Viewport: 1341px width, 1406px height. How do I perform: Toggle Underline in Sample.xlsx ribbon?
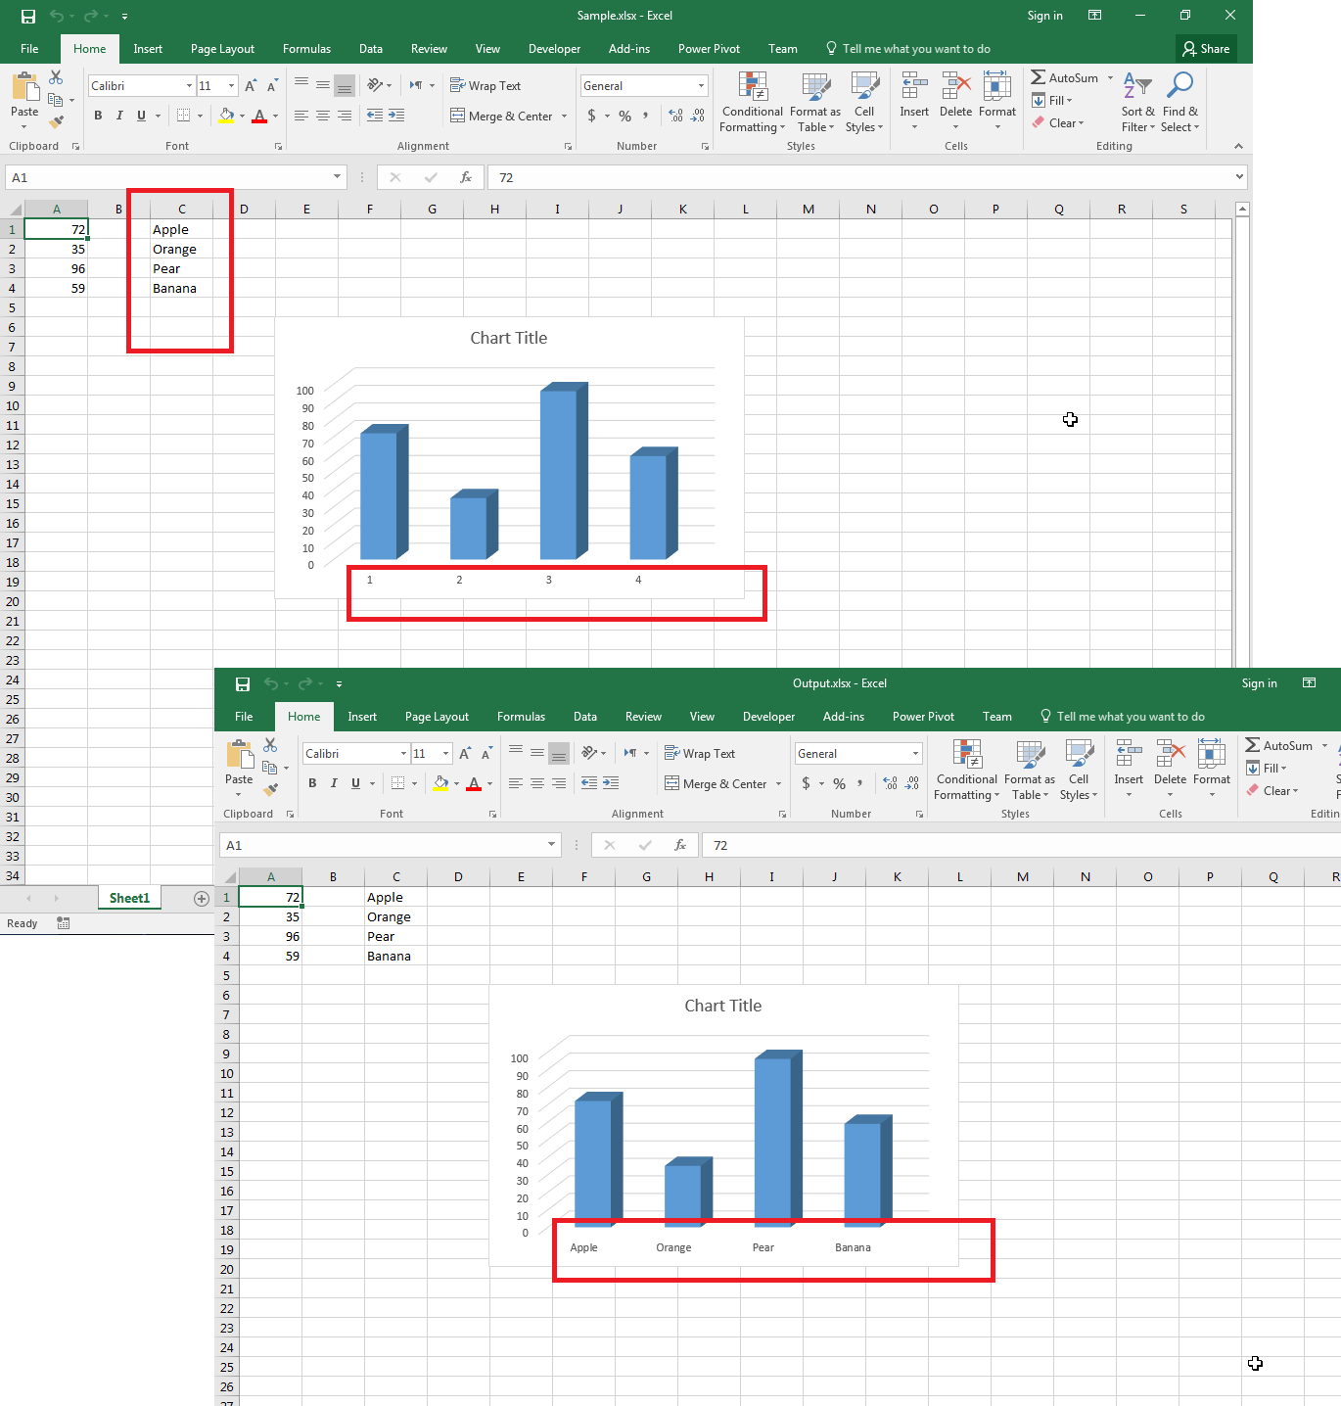point(141,116)
